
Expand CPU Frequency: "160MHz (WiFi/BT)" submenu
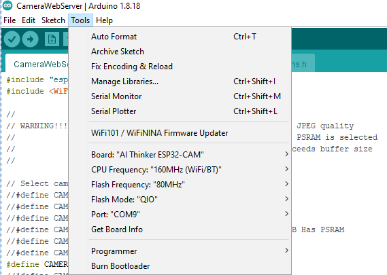point(180,170)
